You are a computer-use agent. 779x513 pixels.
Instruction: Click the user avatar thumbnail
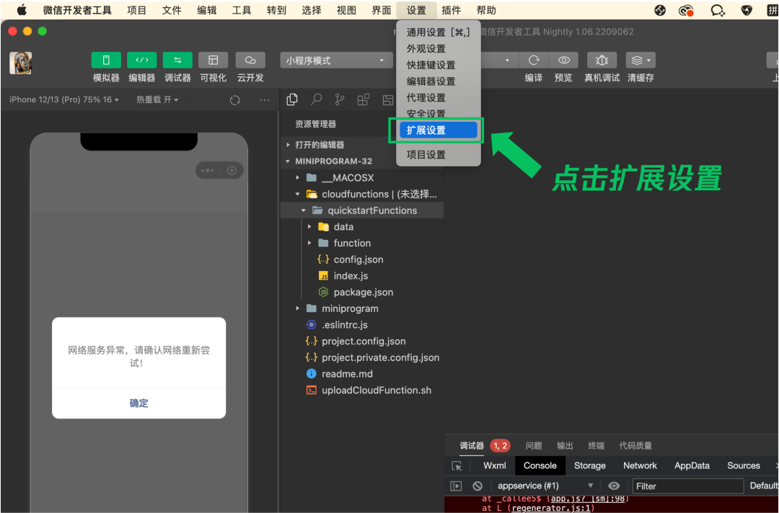click(x=20, y=63)
